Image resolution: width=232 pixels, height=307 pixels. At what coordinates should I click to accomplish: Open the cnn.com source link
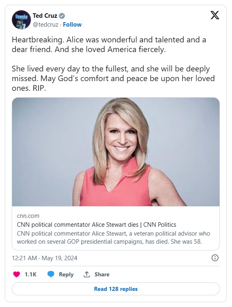tap(28, 216)
